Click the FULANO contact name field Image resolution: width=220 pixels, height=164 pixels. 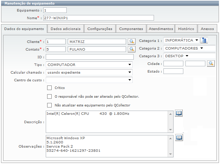(97, 49)
